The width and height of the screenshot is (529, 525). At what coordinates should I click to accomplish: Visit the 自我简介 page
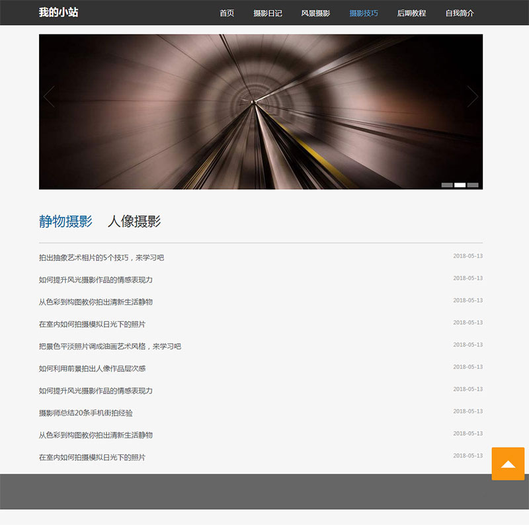click(460, 13)
